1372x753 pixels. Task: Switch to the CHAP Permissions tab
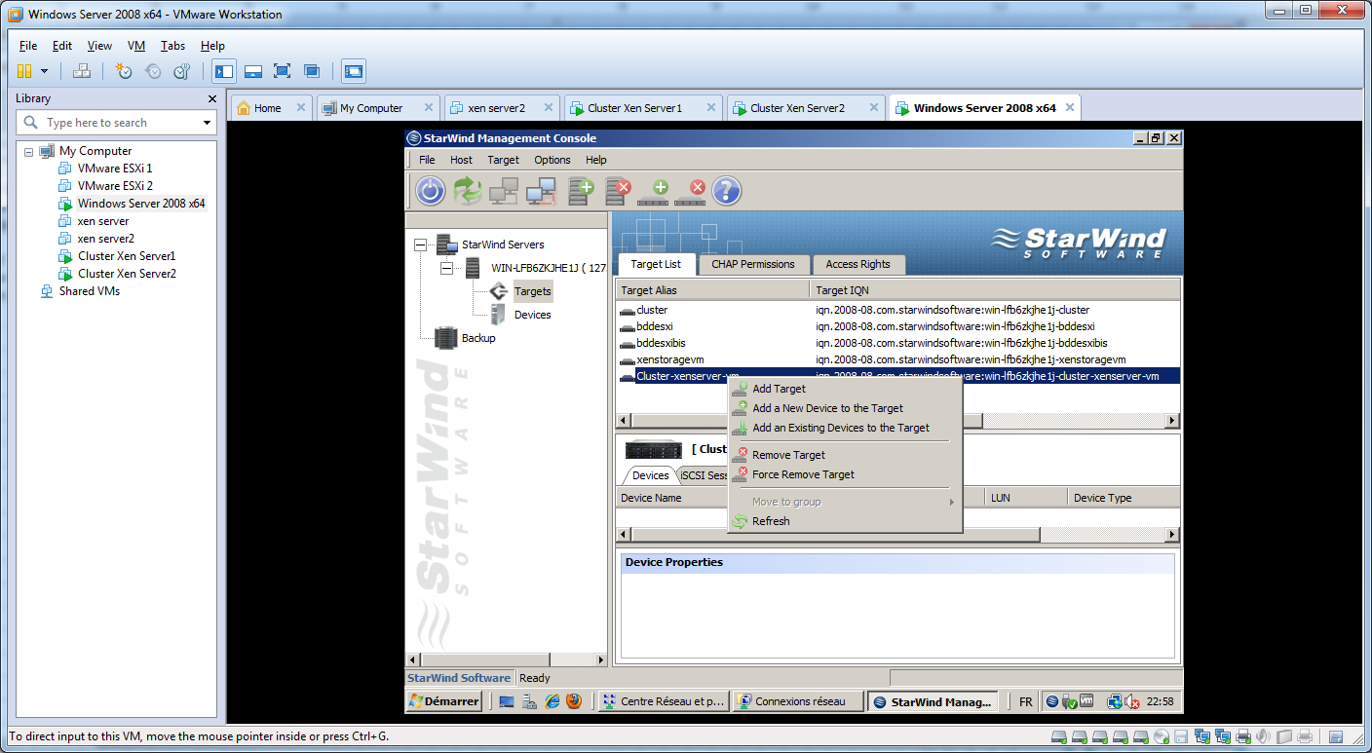coord(752,264)
